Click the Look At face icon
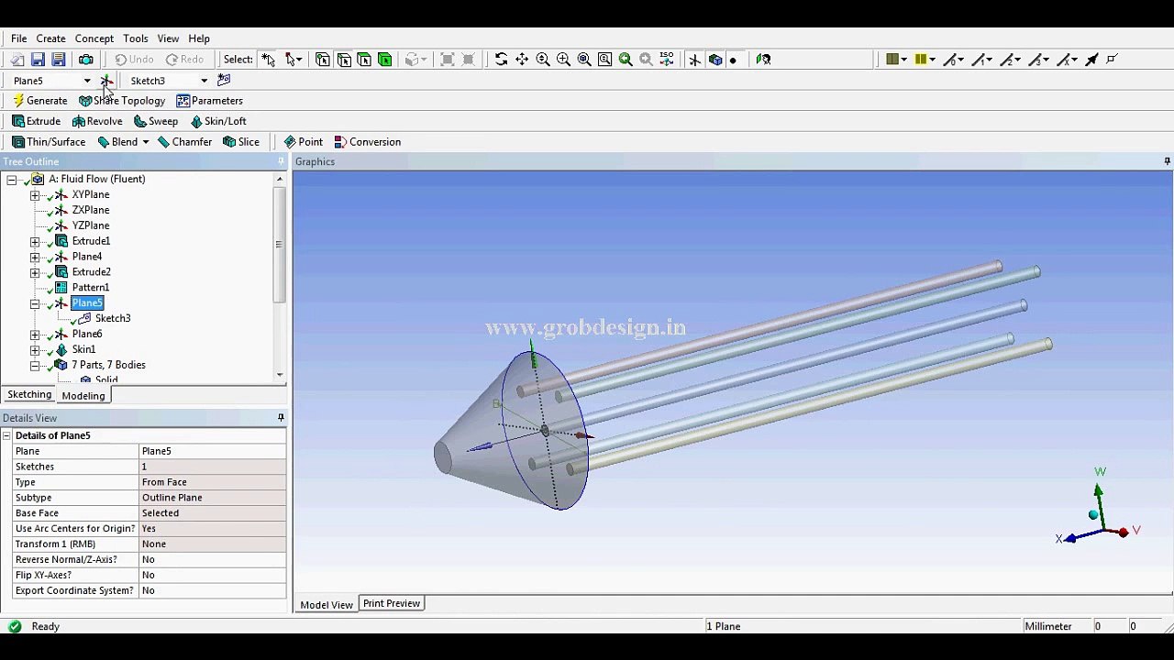The height and width of the screenshot is (660, 1174). pyautogui.click(x=763, y=60)
